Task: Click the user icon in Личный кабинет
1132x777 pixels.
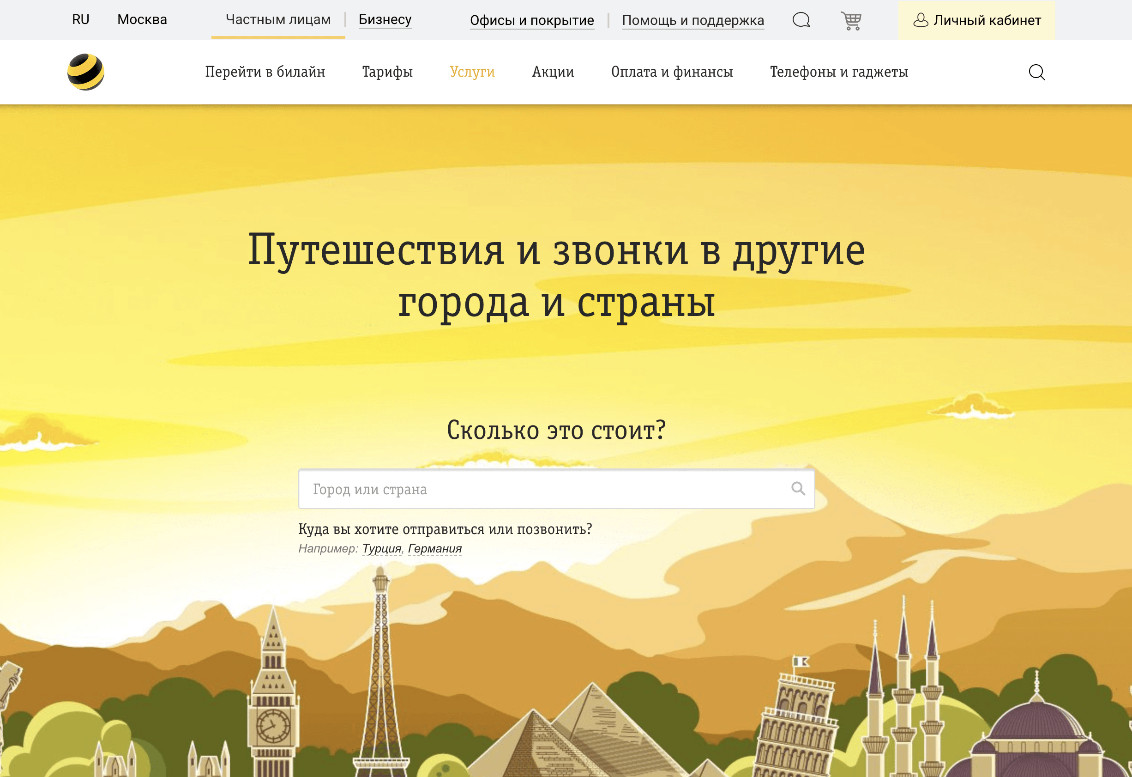Action: [921, 20]
